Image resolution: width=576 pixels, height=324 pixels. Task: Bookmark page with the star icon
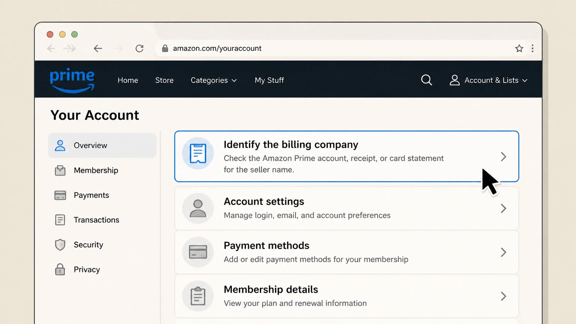coord(519,48)
